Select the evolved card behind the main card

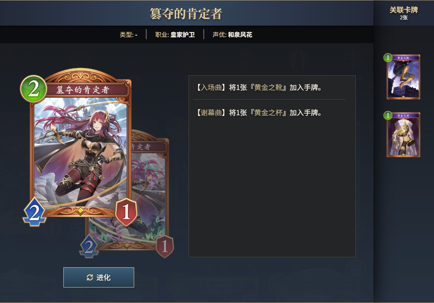tap(149, 190)
